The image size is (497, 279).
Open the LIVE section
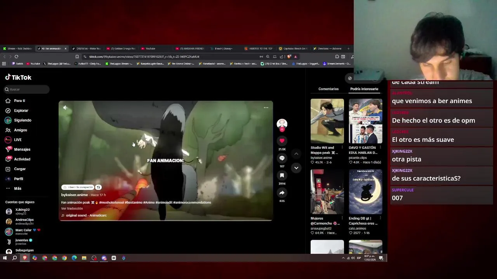coord(14,139)
